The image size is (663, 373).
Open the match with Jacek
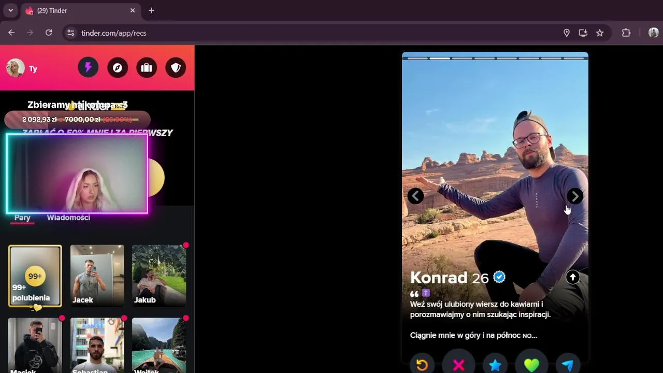(97, 276)
